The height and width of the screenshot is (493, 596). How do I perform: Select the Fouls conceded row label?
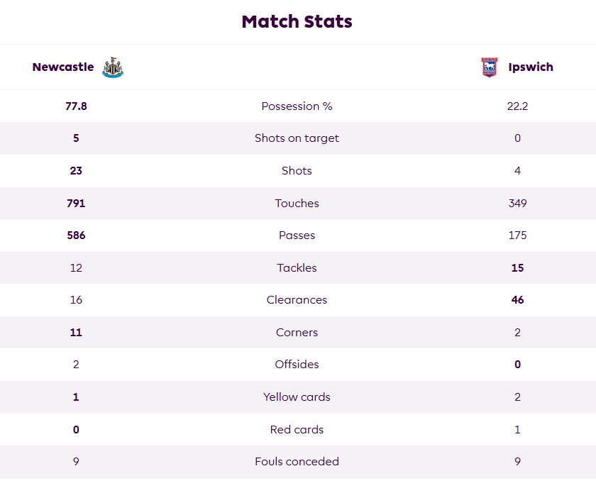pos(297,462)
